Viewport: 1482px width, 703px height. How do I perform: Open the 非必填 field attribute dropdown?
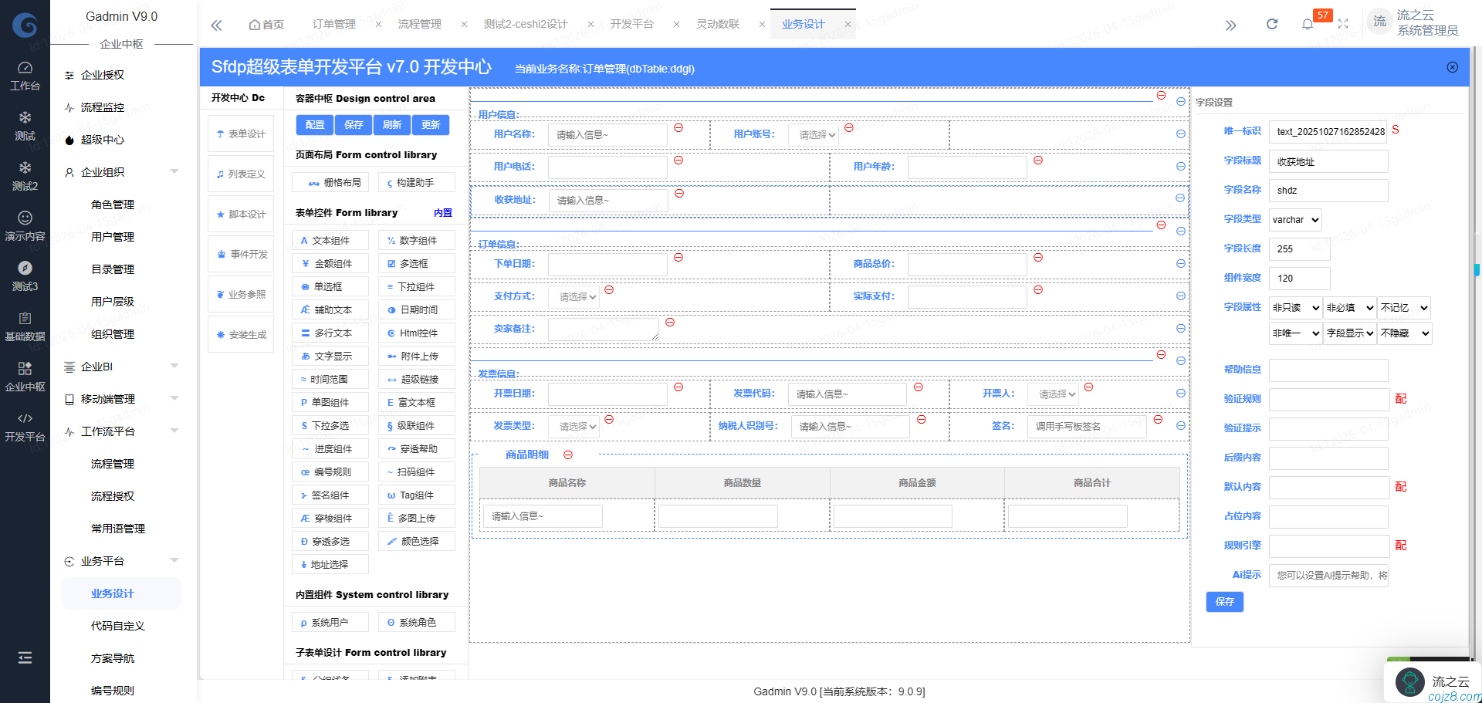1349,308
